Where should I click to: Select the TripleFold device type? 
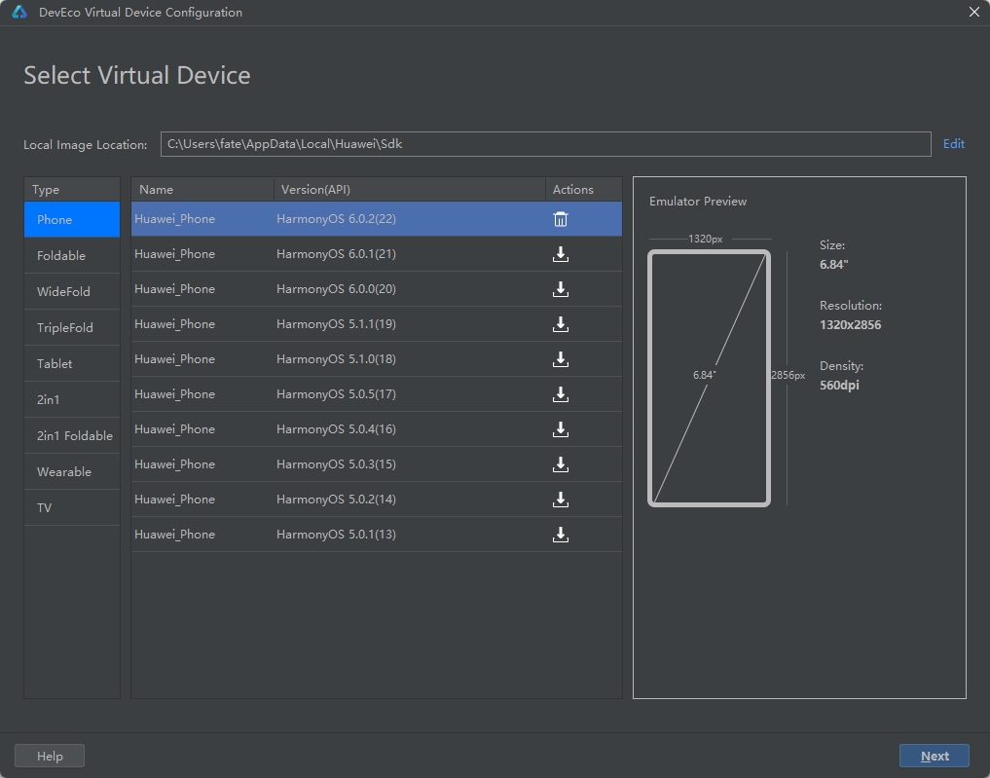coord(72,328)
